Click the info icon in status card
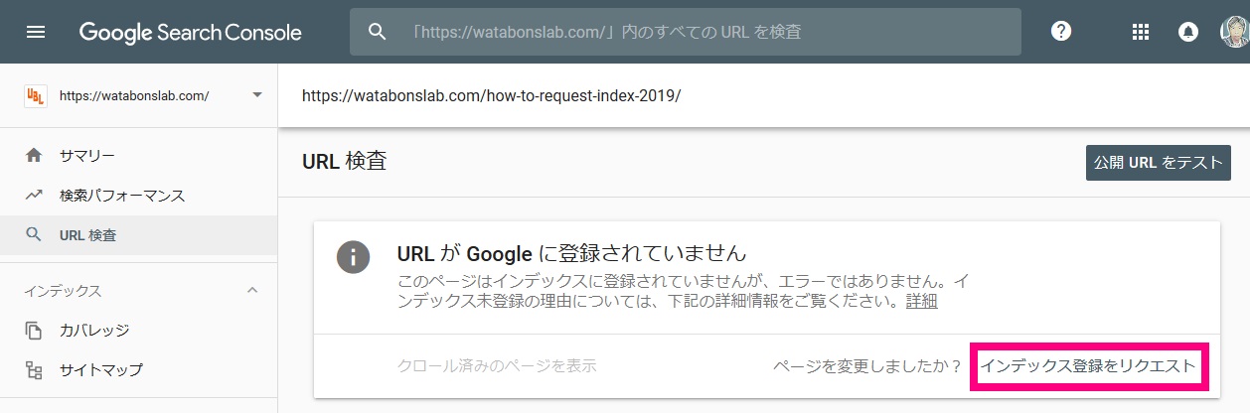 click(353, 256)
